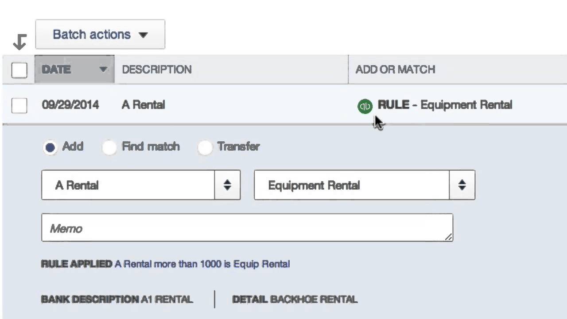Click the A Rental description cell
This screenshot has width=567, height=319.
click(143, 105)
